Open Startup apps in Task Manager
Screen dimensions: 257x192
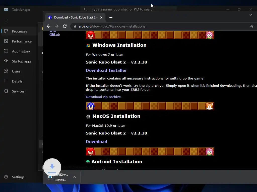[19, 61]
